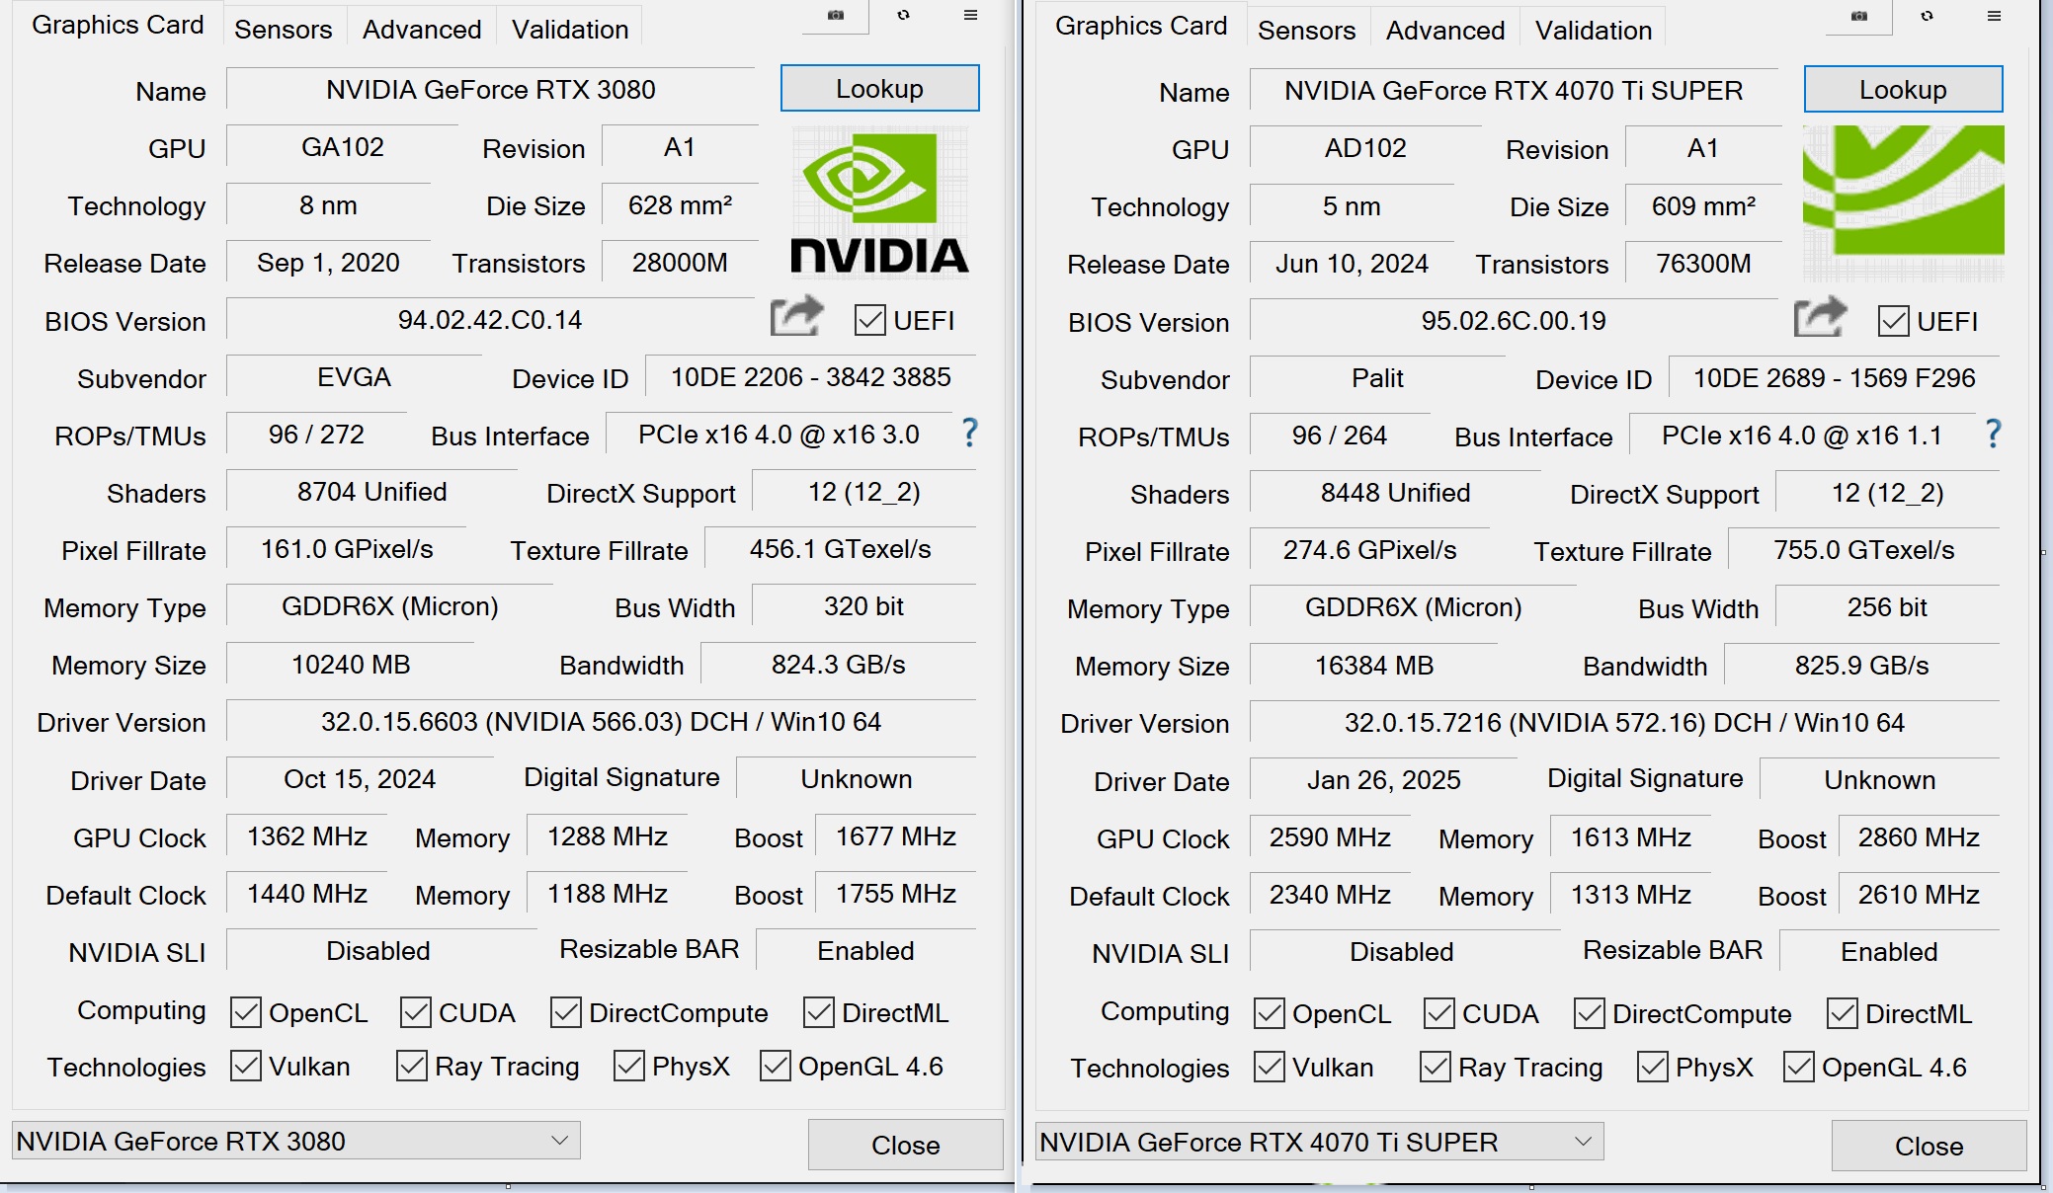Click Lookup button next to RTX 3080 name
Image resolution: width=2053 pixels, height=1193 pixels.
[x=879, y=89]
